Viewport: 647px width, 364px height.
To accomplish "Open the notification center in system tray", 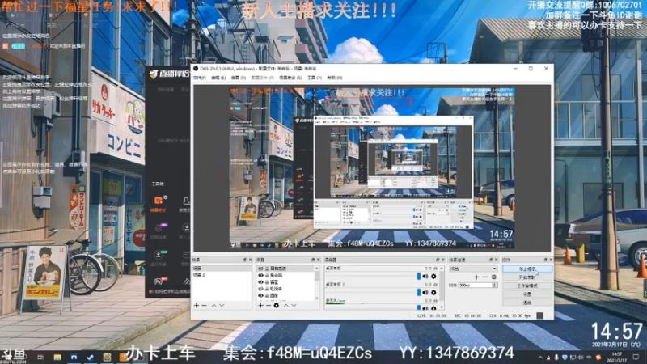I will coord(636,357).
